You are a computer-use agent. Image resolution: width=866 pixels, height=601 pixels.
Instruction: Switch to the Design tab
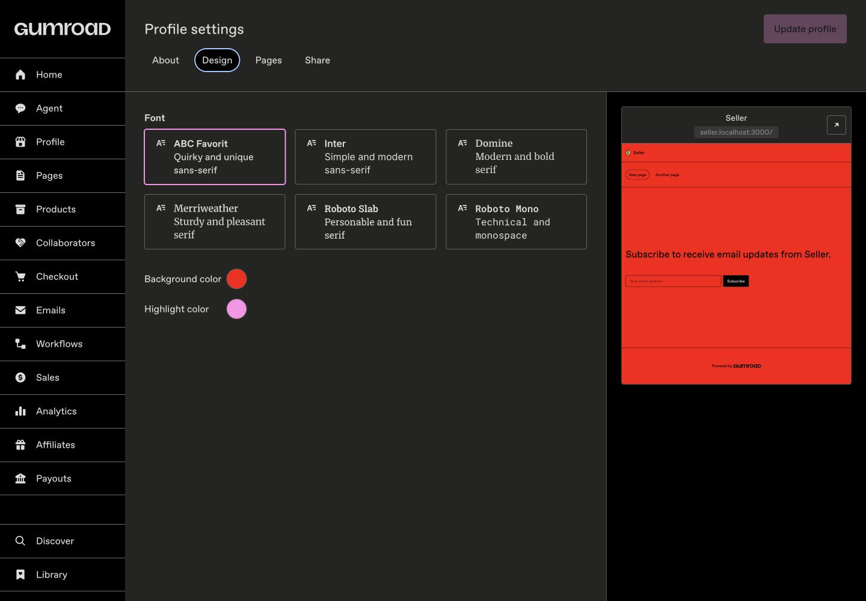(x=217, y=60)
